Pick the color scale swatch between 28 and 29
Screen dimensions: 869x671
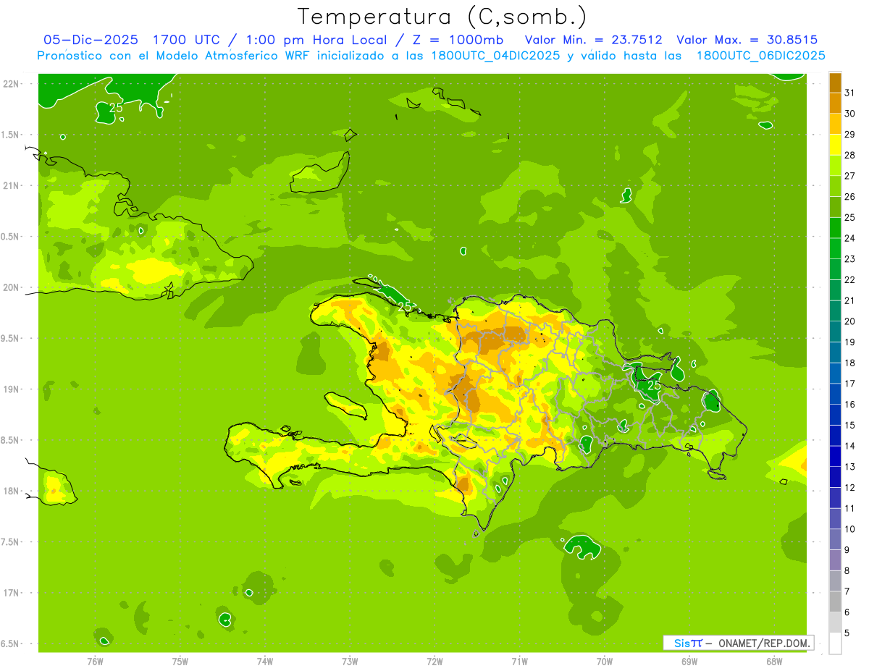pos(835,145)
